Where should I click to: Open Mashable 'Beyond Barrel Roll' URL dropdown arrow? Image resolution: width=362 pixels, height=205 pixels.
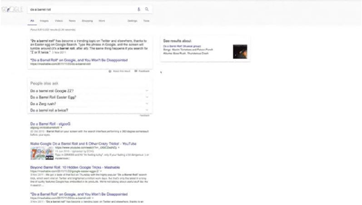click(x=101, y=171)
